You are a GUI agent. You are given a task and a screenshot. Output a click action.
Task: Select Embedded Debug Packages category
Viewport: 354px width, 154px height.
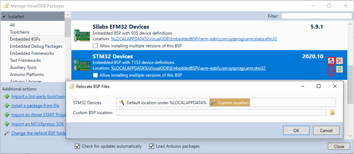[x=36, y=46]
